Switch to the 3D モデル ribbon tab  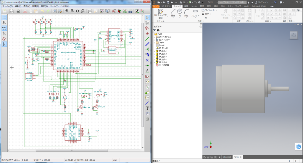point(166,6)
